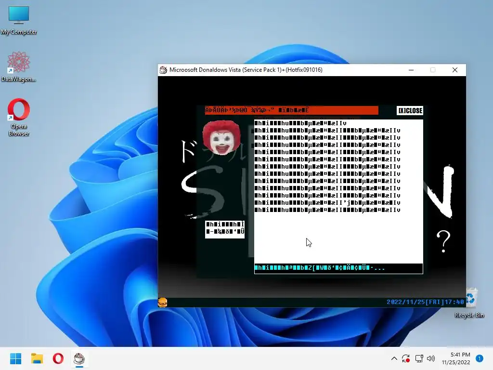Click the red garbled title bar of the dialog
The image size is (493, 370).
(x=291, y=110)
